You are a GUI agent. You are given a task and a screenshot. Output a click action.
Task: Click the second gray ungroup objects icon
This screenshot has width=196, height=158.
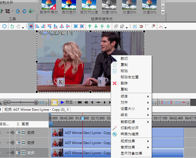(x=122, y=26)
